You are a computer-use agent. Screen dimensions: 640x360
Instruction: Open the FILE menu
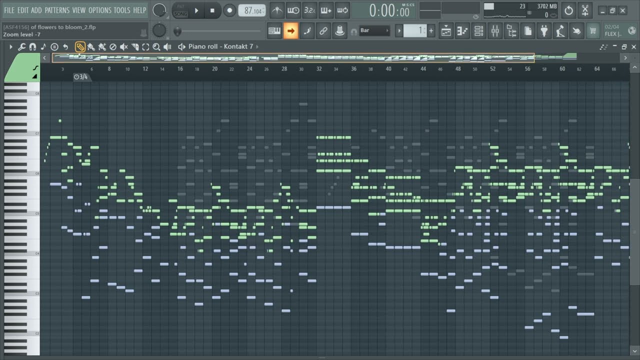point(9,10)
